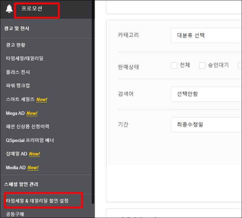Open 타임세일 & 데일리딜 할인 설정
Image resolution: width=242 pixels, height=218 pixels.
[37, 201]
